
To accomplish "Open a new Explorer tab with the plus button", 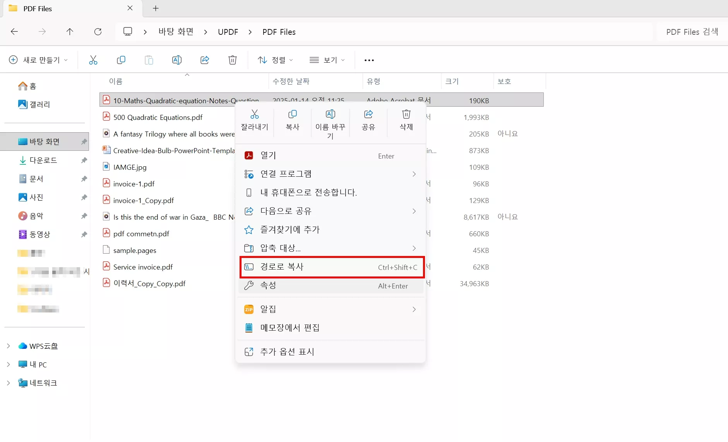I will tap(155, 8).
